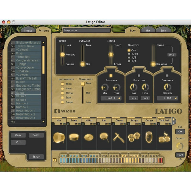Switch to the Patterns tab
Screen dimensions: 191x191
tap(44, 31)
